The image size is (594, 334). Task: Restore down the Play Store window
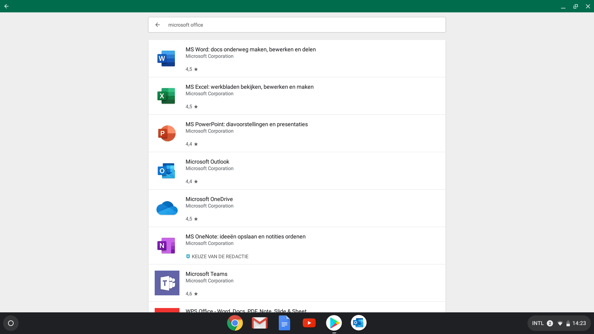tap(575, 6)
